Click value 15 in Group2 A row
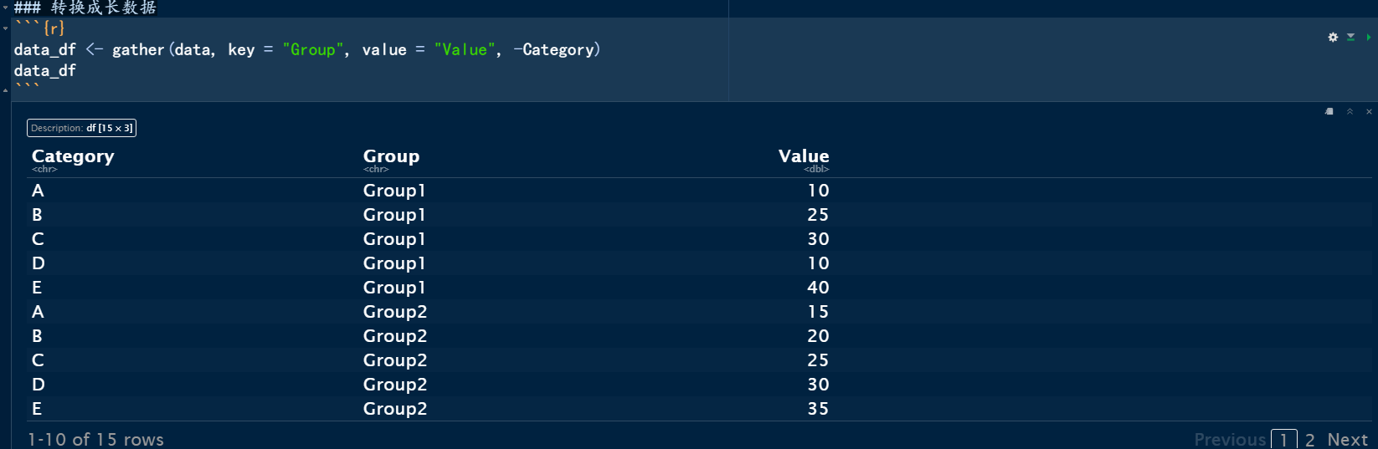1378x449 pixels. pyautogui.click(x=818, y=312)
